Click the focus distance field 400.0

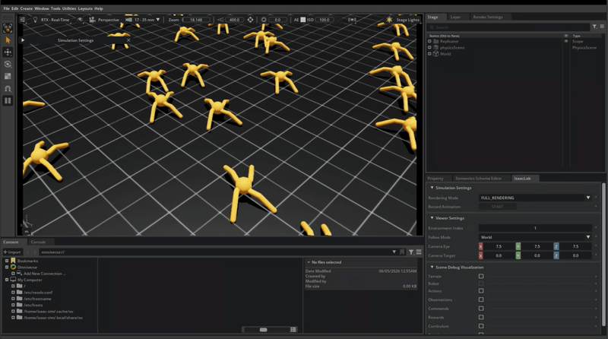(234, 20)
